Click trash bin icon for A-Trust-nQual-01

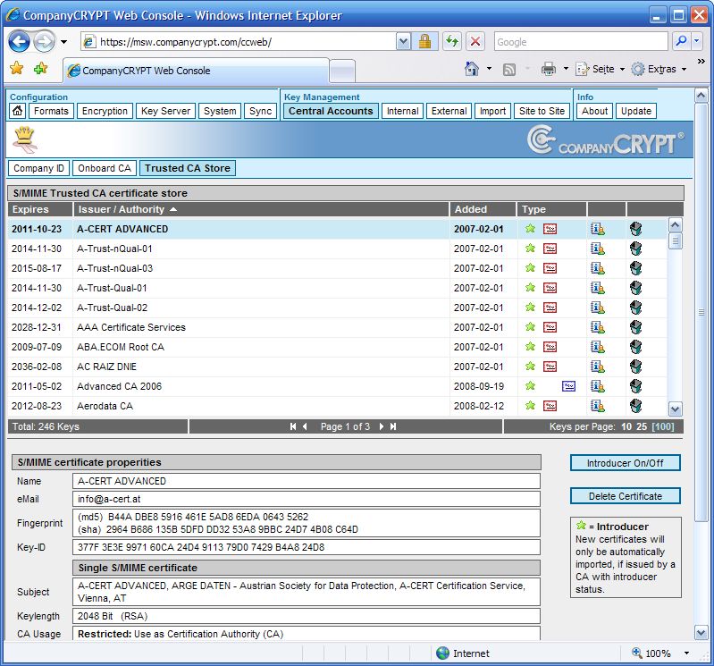pyautogui.click(x=635, y=249)
